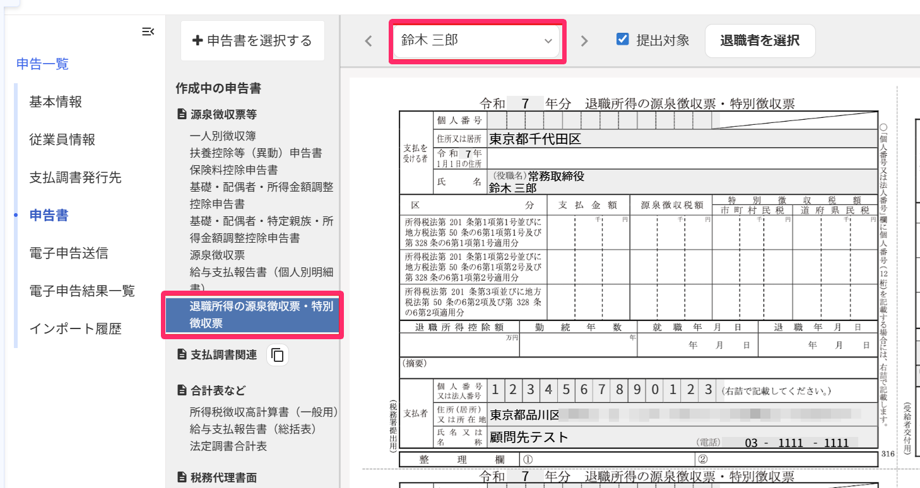Select 退職所得の源泉徴収票・特別徴収票
Viewport: 920px width, 488px height.
point(252,315)
